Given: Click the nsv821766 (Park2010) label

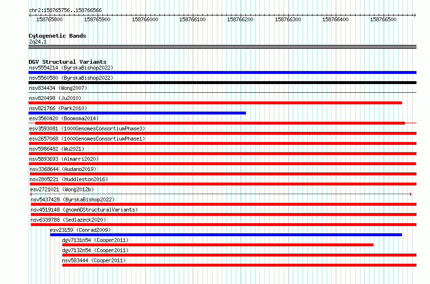Looking at the screenshot, I should pyautogui.click(x=58, y=108).
